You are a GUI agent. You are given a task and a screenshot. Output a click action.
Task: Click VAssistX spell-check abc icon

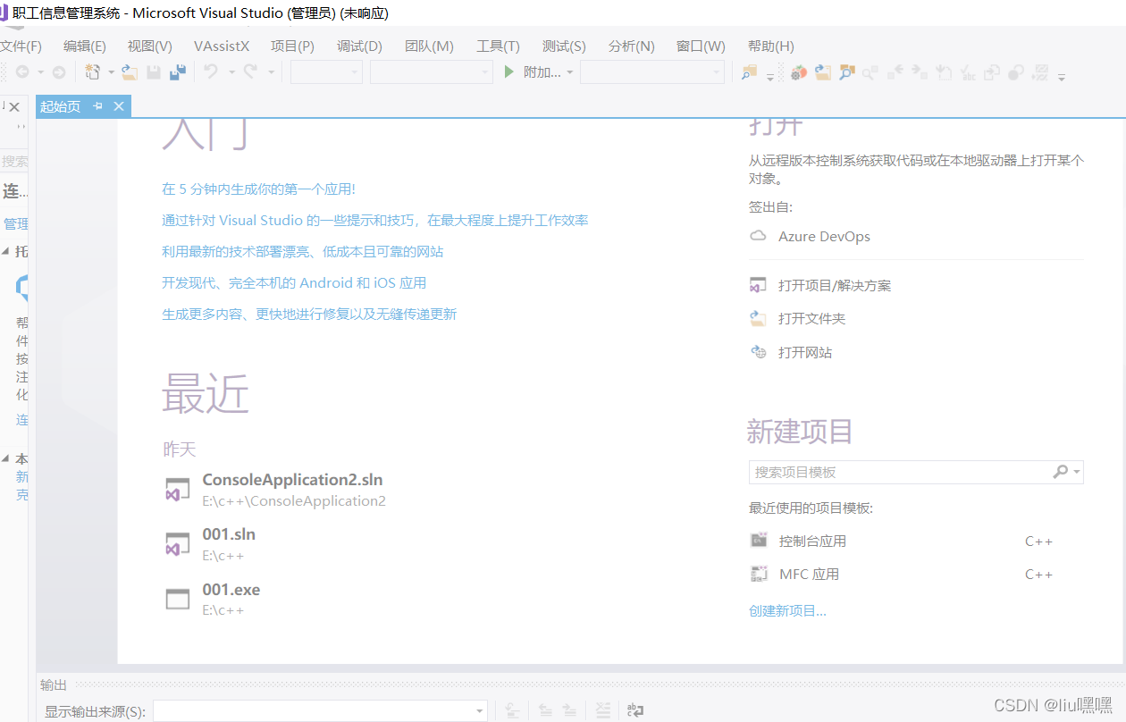[x=968, y=73]
